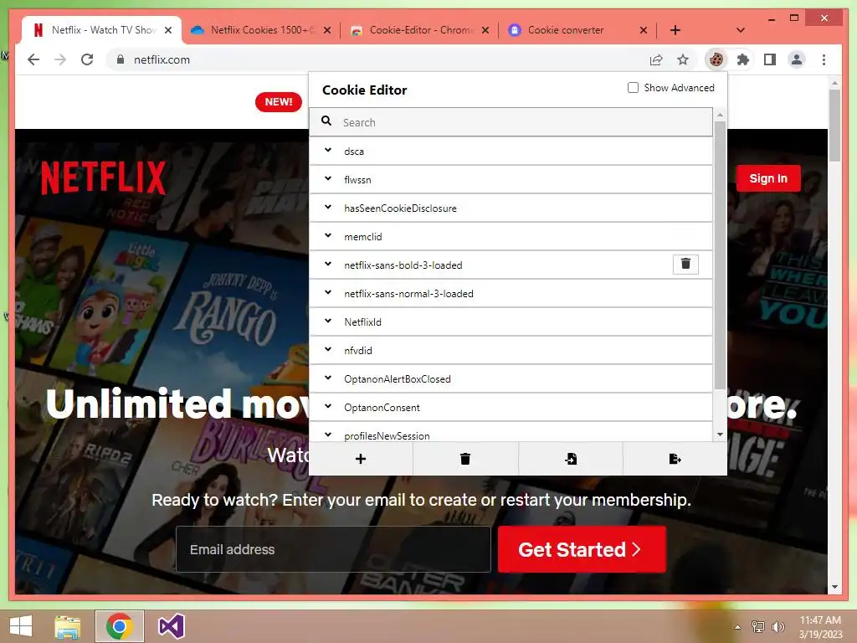857x643 pixels.
Task: Open the Chrome profile avatar
Action: (x=797, y=59)
